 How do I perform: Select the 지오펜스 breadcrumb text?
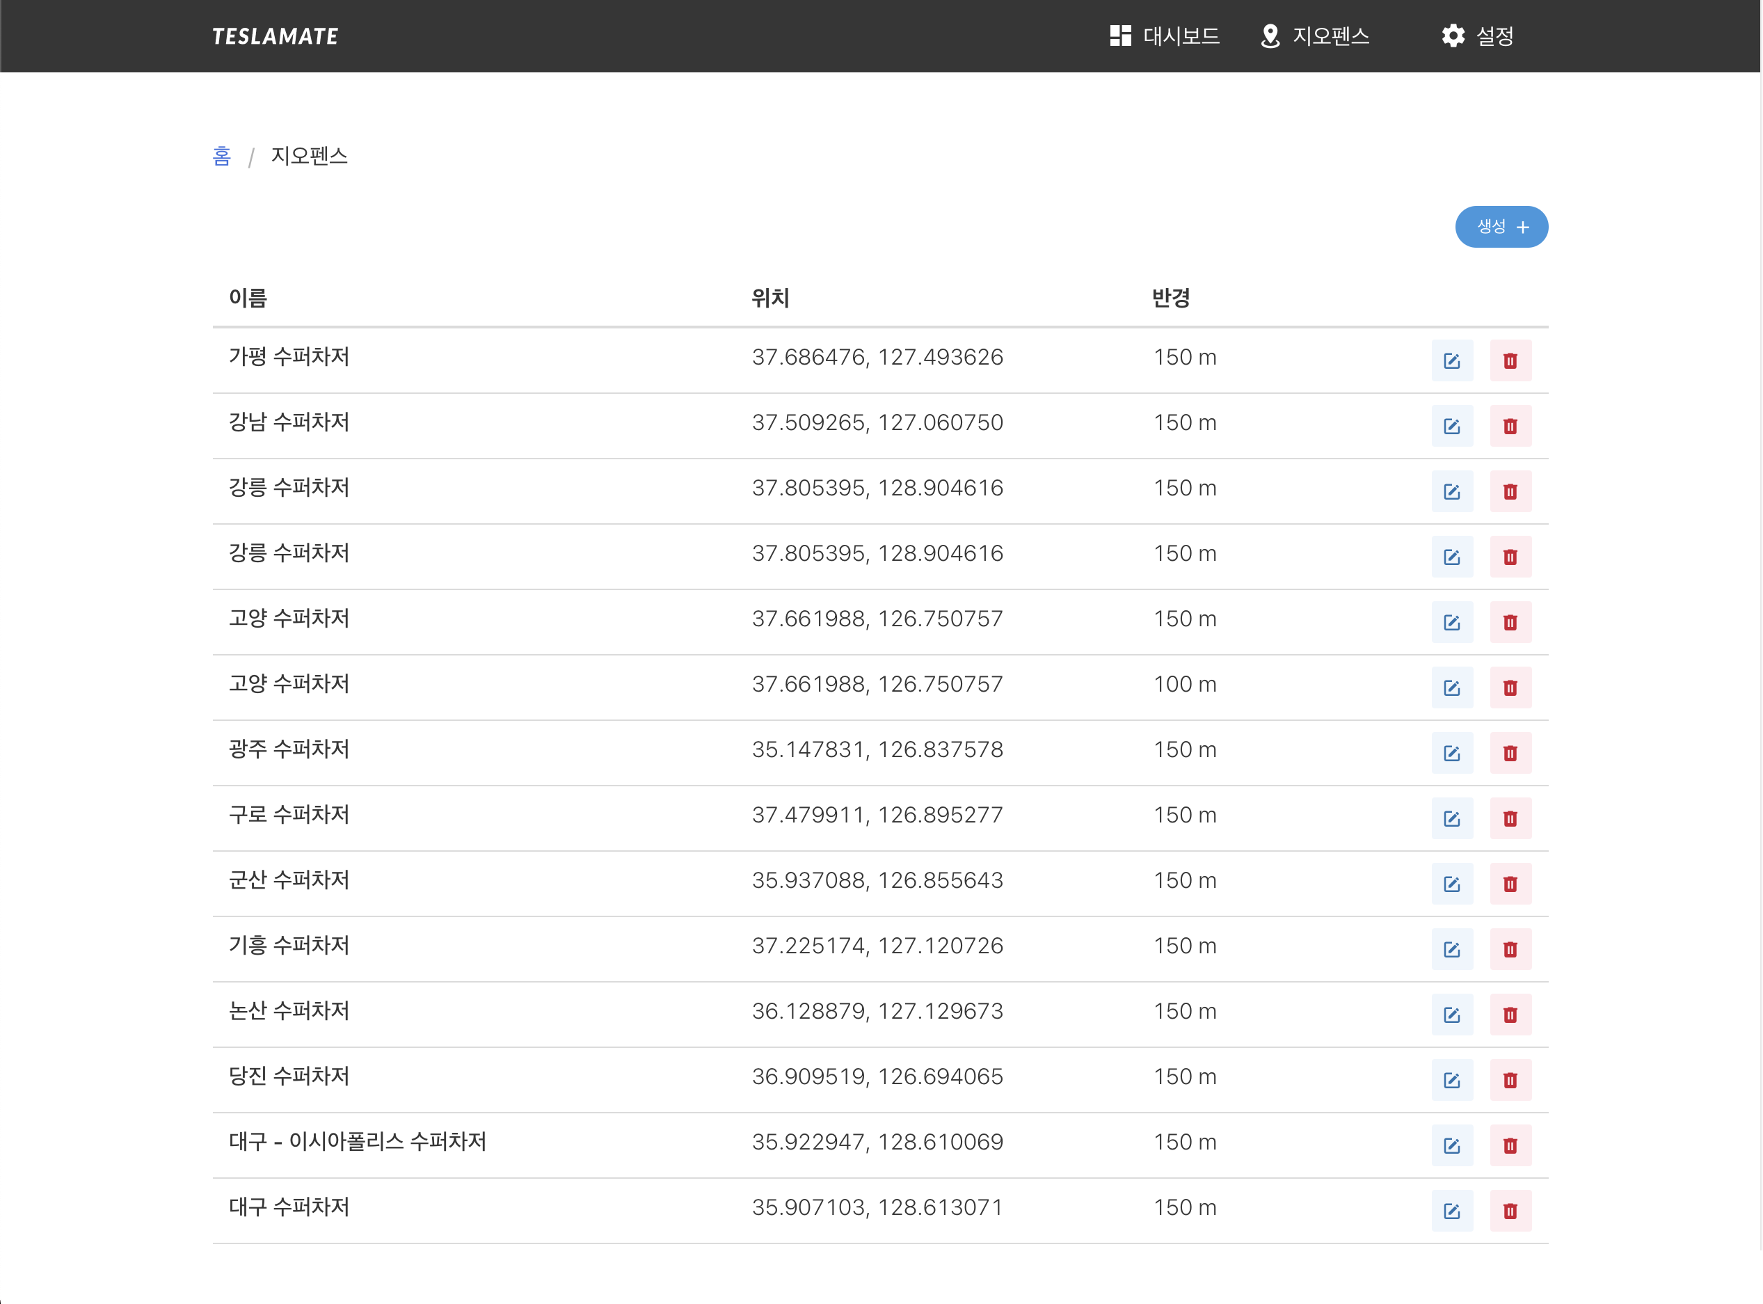(x=310, y=157)
